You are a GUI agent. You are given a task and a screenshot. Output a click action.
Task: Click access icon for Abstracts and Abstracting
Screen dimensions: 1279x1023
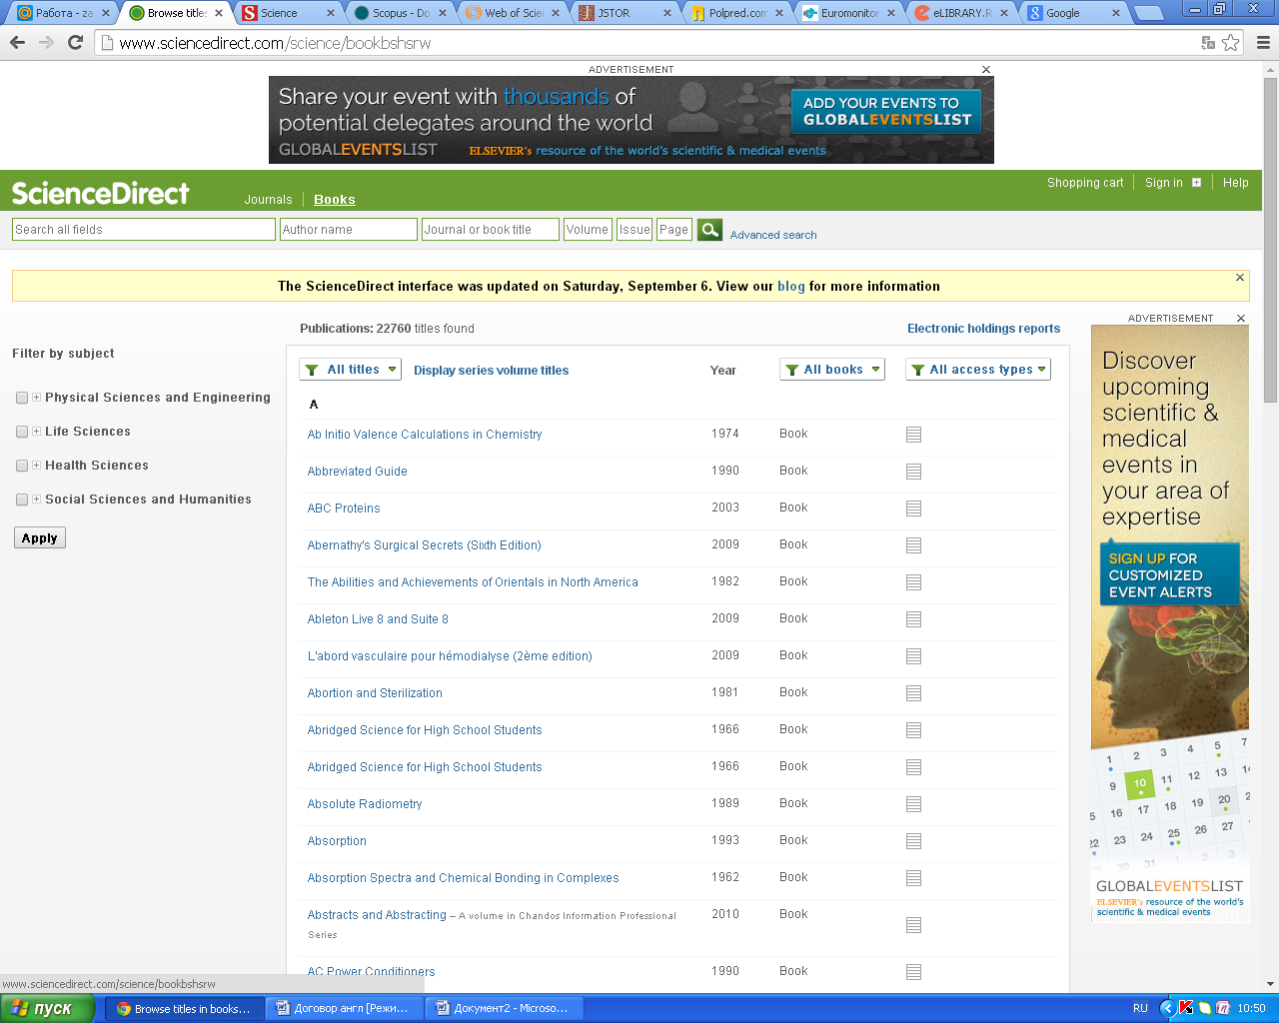click(x=913, y=925)
